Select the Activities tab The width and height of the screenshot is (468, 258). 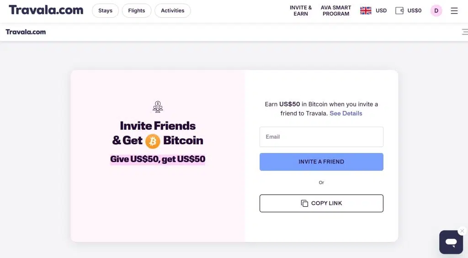173,11
